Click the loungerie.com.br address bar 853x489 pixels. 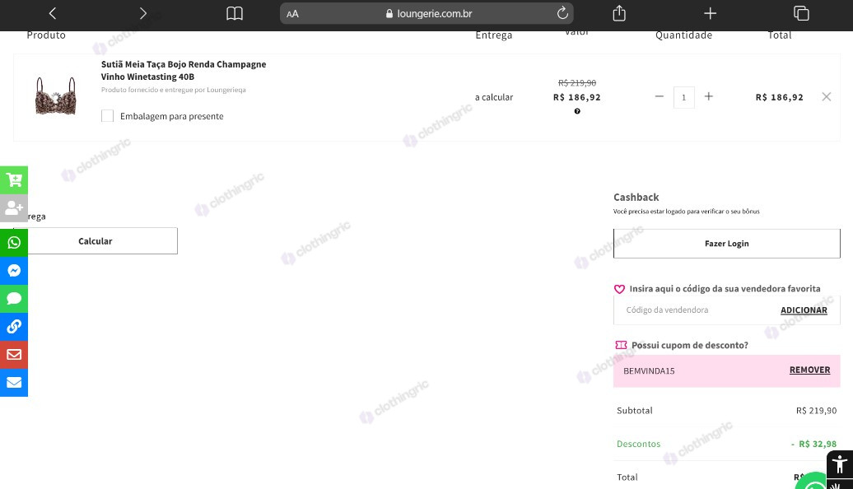pyautogui.click(x=426, y=14)
